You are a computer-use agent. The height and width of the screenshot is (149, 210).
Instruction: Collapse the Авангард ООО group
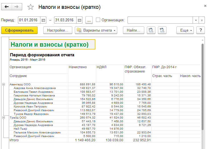4,84
